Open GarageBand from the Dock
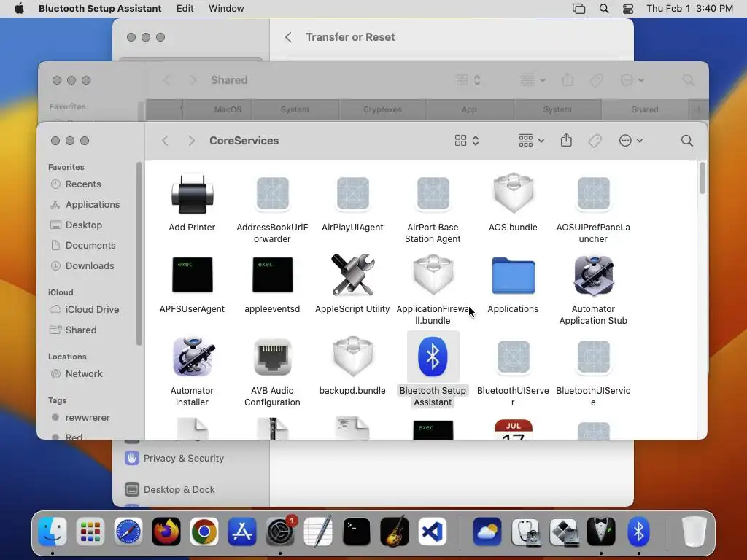The image size is (747, 560). [395, 532]
